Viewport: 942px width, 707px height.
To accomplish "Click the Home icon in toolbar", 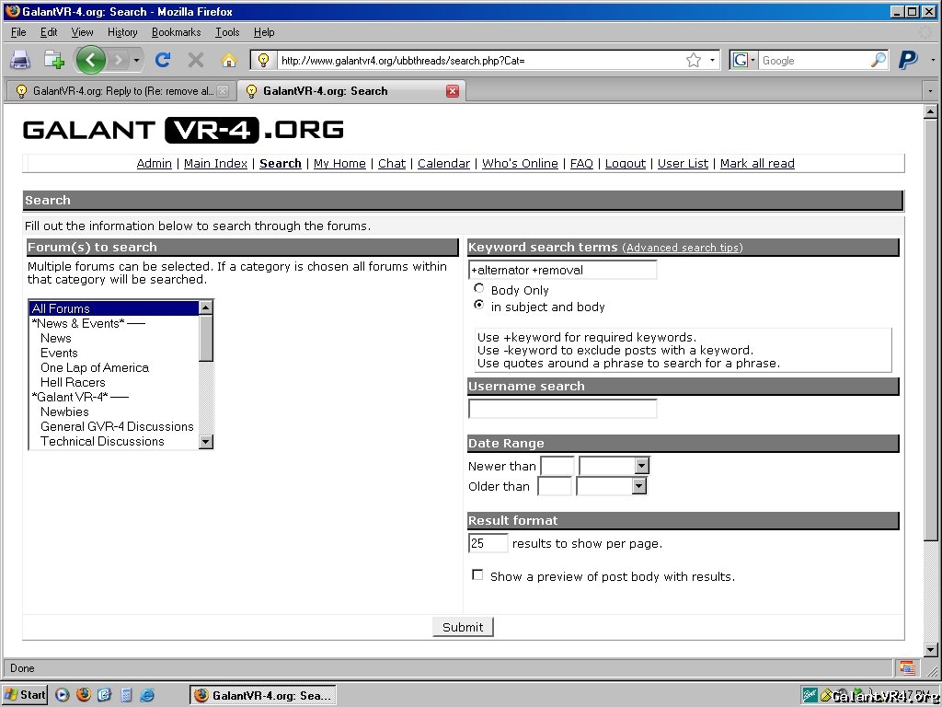I will pyautogui.click(x=229, y=60).
